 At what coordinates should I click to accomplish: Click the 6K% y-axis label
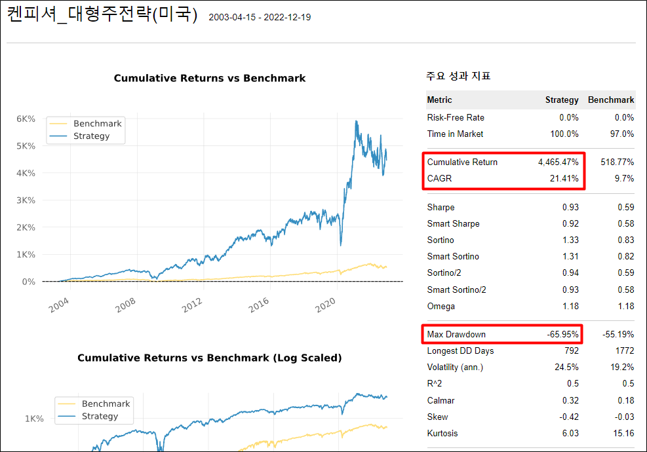click(x=26, y=119)
